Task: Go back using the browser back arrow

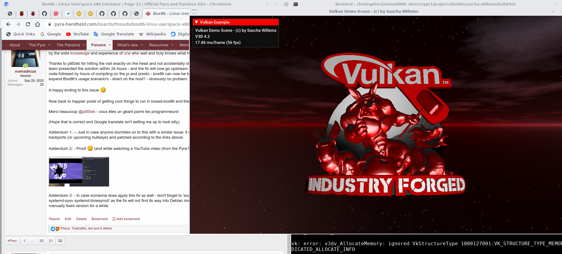Action: [8, 24]
